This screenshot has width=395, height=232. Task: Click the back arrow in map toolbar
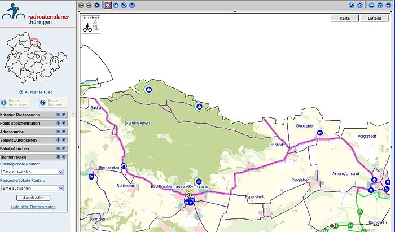tap(81, 5)
